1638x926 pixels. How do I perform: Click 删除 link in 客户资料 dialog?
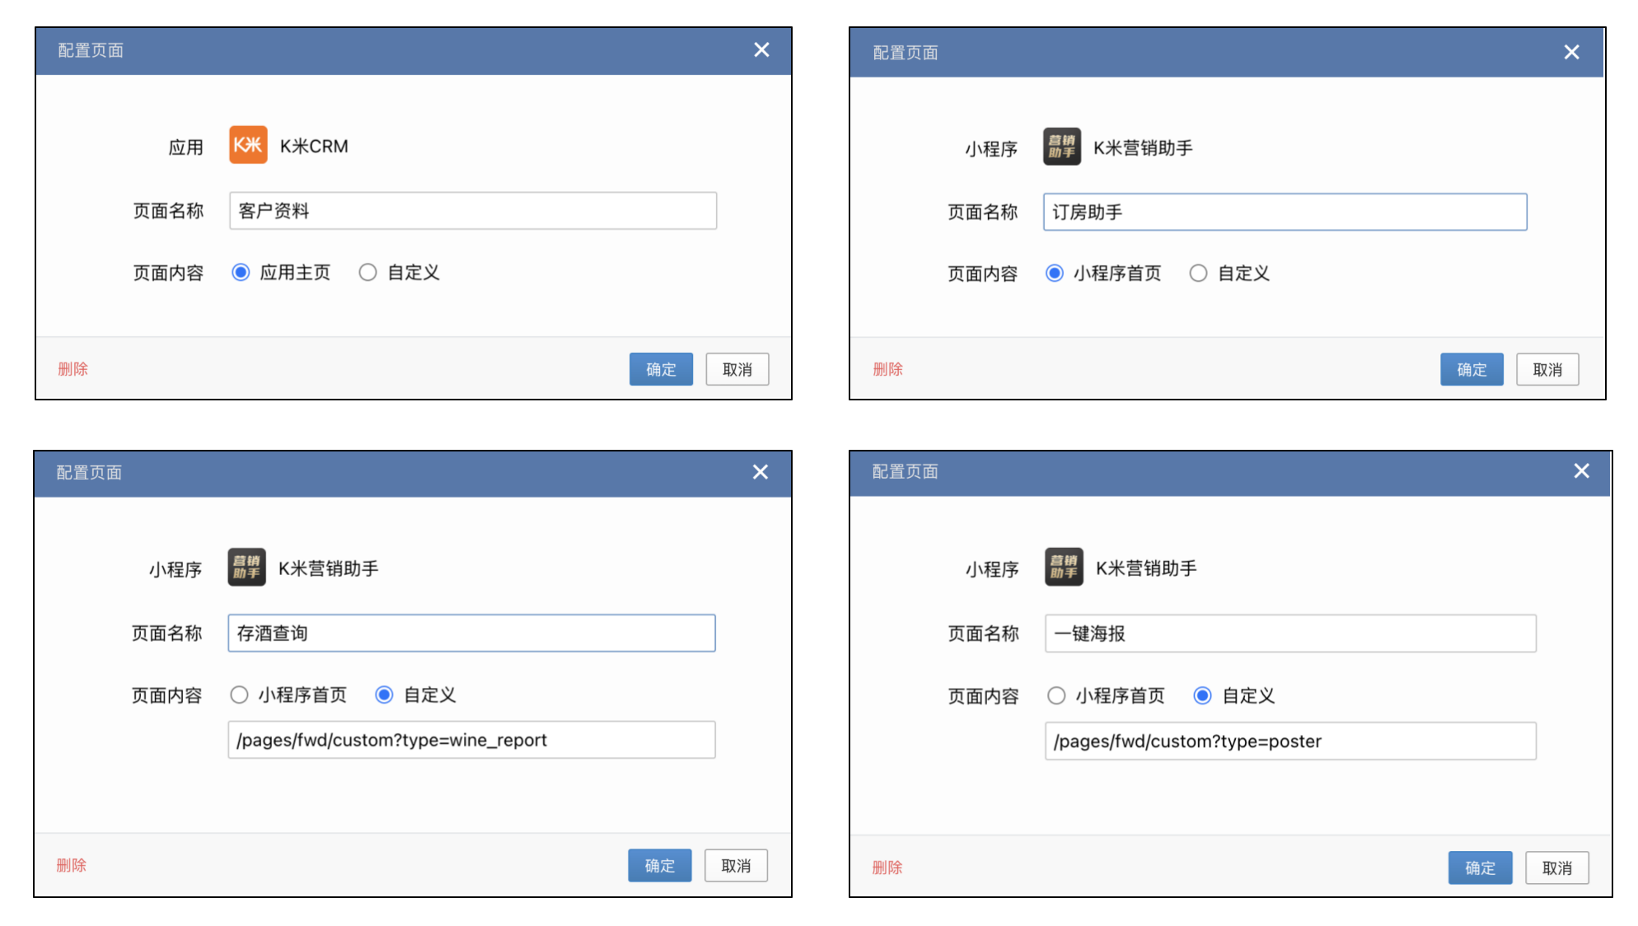(x=73, y=369)
